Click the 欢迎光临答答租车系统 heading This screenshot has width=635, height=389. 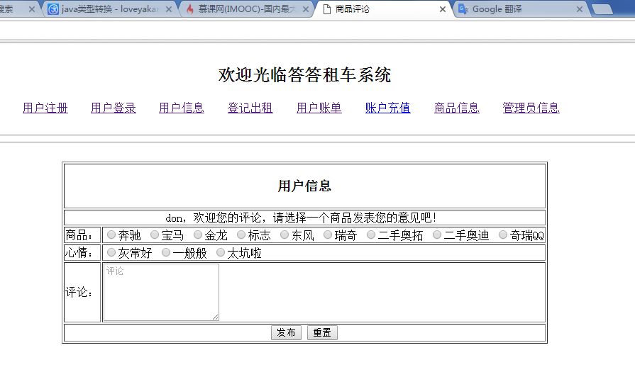(304, 75)
